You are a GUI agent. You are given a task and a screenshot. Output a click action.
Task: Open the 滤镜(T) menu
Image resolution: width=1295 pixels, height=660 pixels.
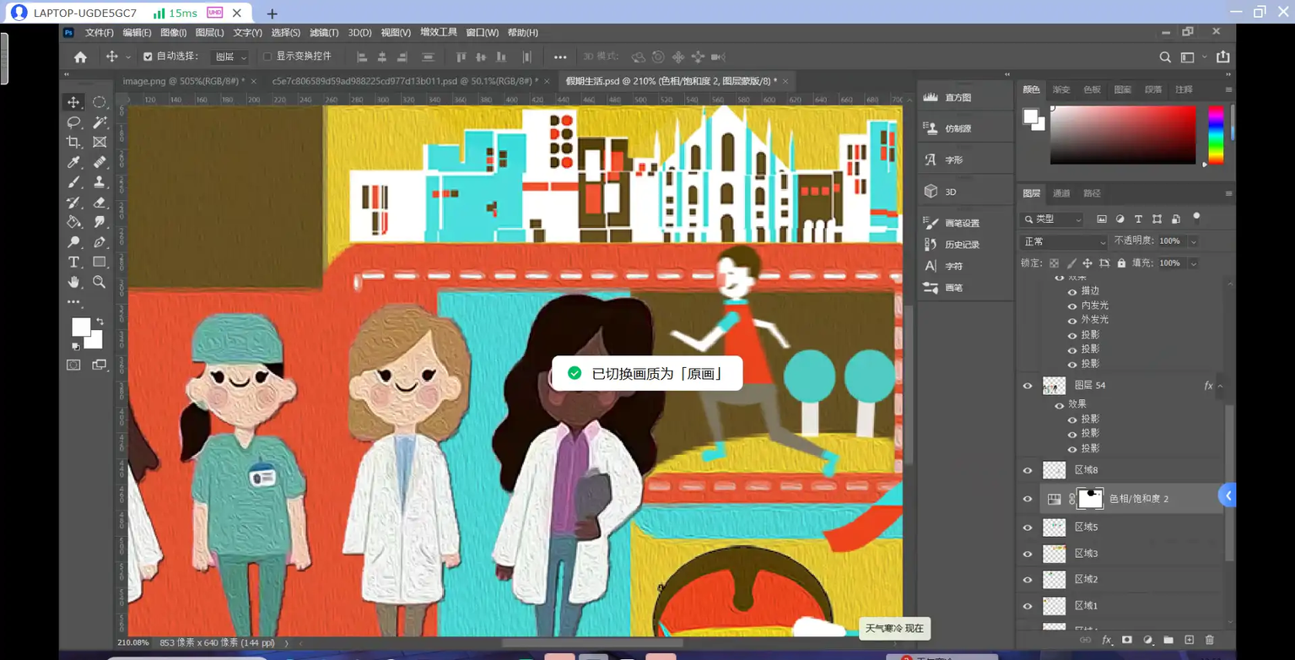324,33
